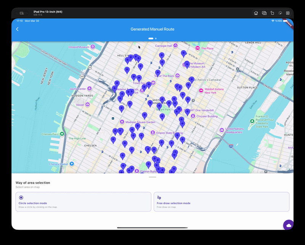Click the Lincoln Tunnel Expy label
305x245 pixels.
click(54, 58)
